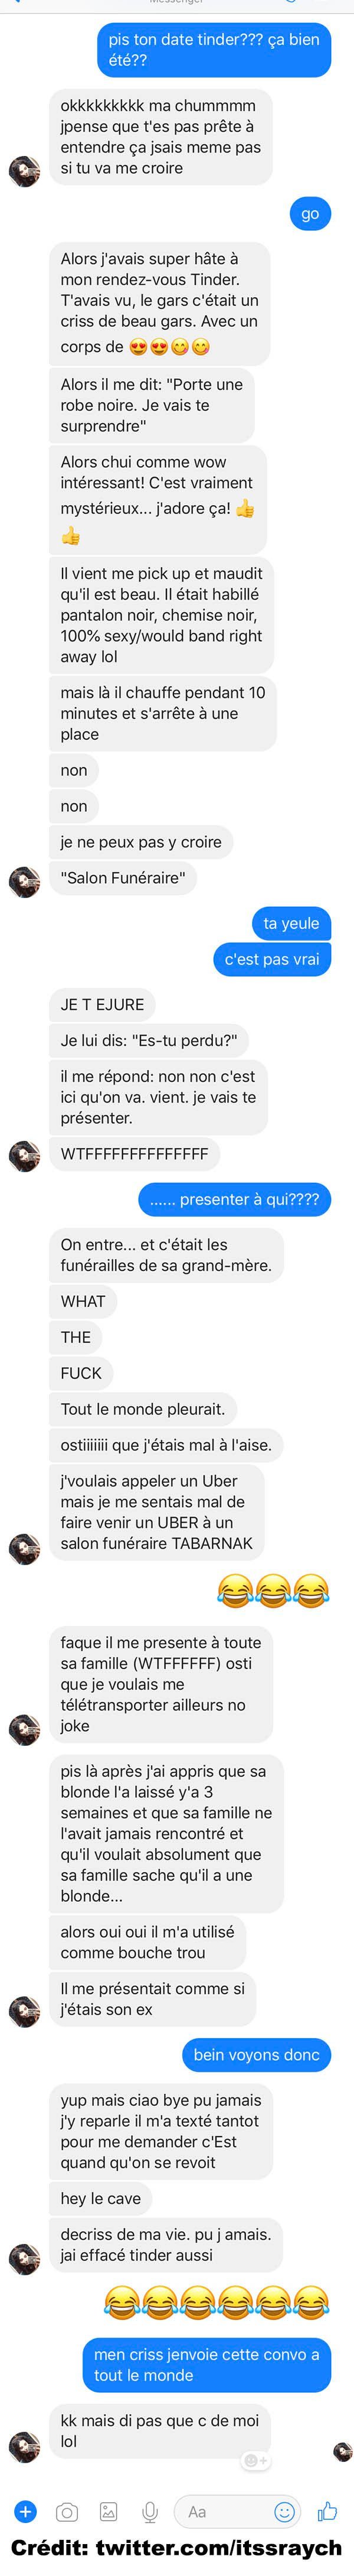The width and height of the screenshot is (354, 2576).
Task: Focus the "Aa" message input field
Action: pyautogui.click(x=225, y=2511)
